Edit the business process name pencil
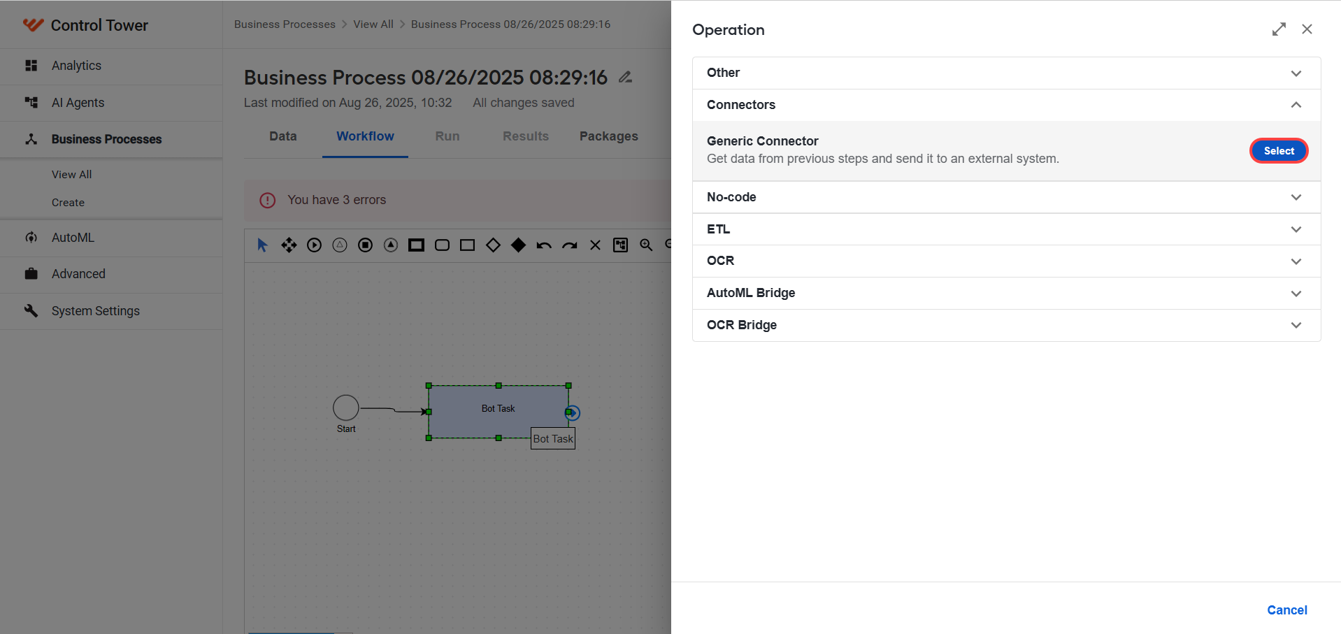Viewport: 1341px width, 634px height. [x=625, y=78]
